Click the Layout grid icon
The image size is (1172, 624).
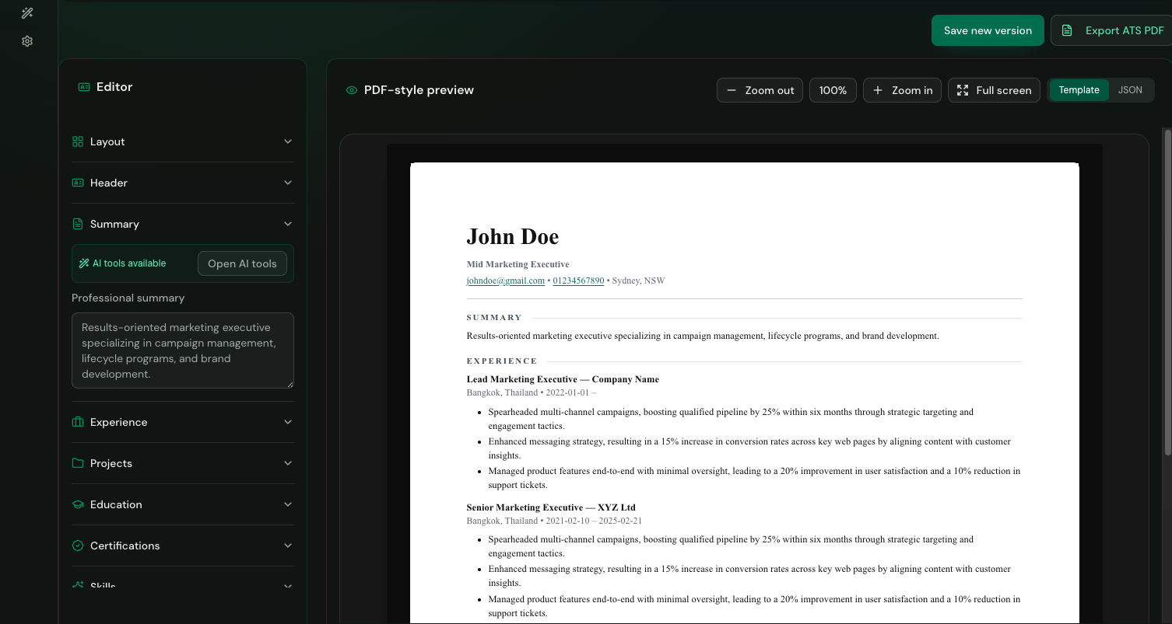(x=77, y=141)
